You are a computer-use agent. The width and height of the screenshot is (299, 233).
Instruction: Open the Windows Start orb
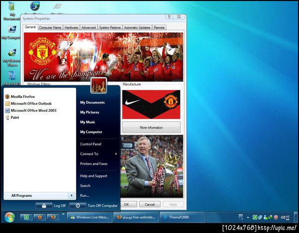coord(9,217)
